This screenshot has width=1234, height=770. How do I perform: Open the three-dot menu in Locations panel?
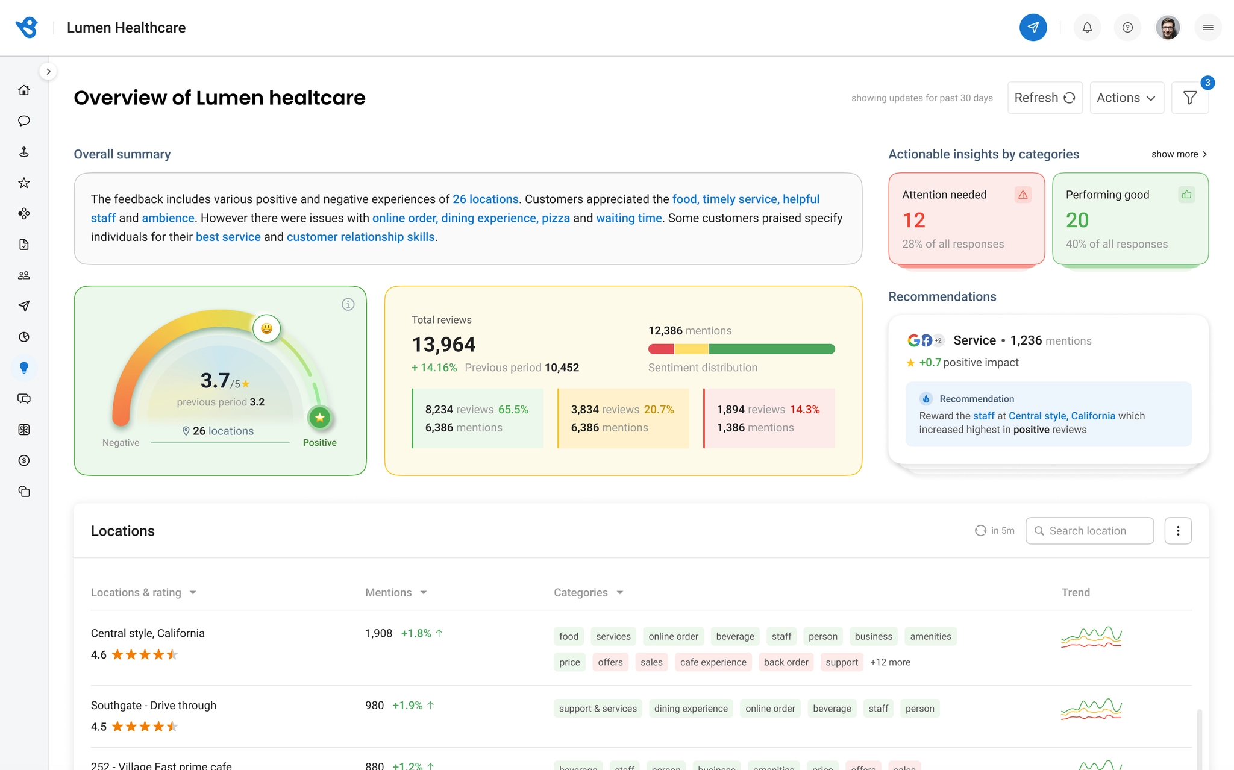click(x=1178, y=531)
